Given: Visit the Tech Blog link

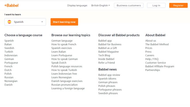Looking at the screenshot, I should (x=104, y=56).
